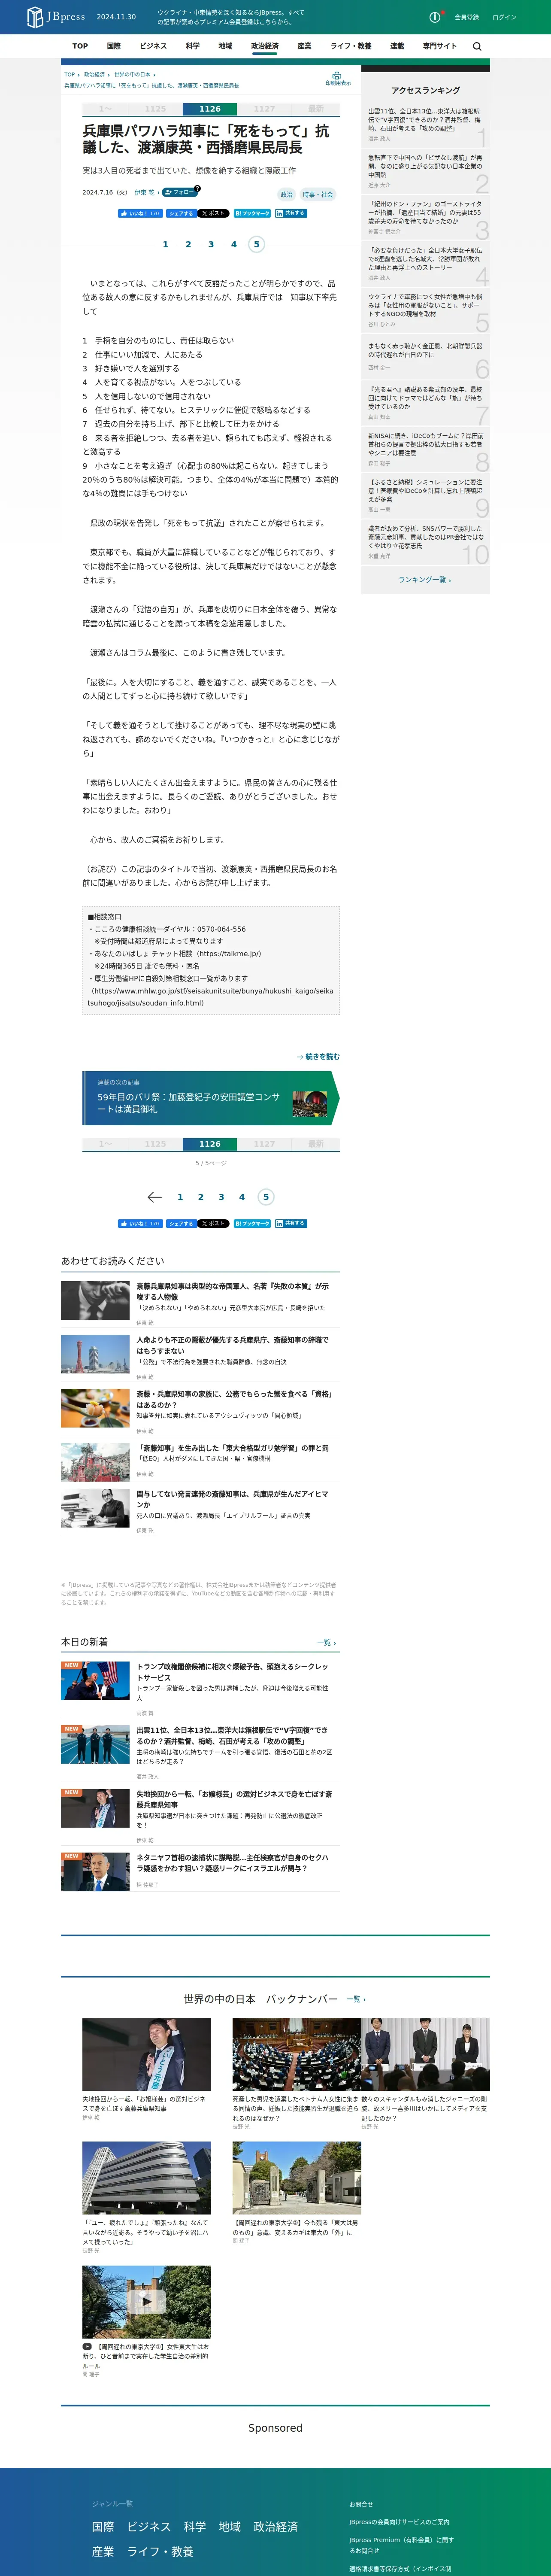Go to page 3 in the top pagination
551x2576 pixels.
(x=211, y=244)
